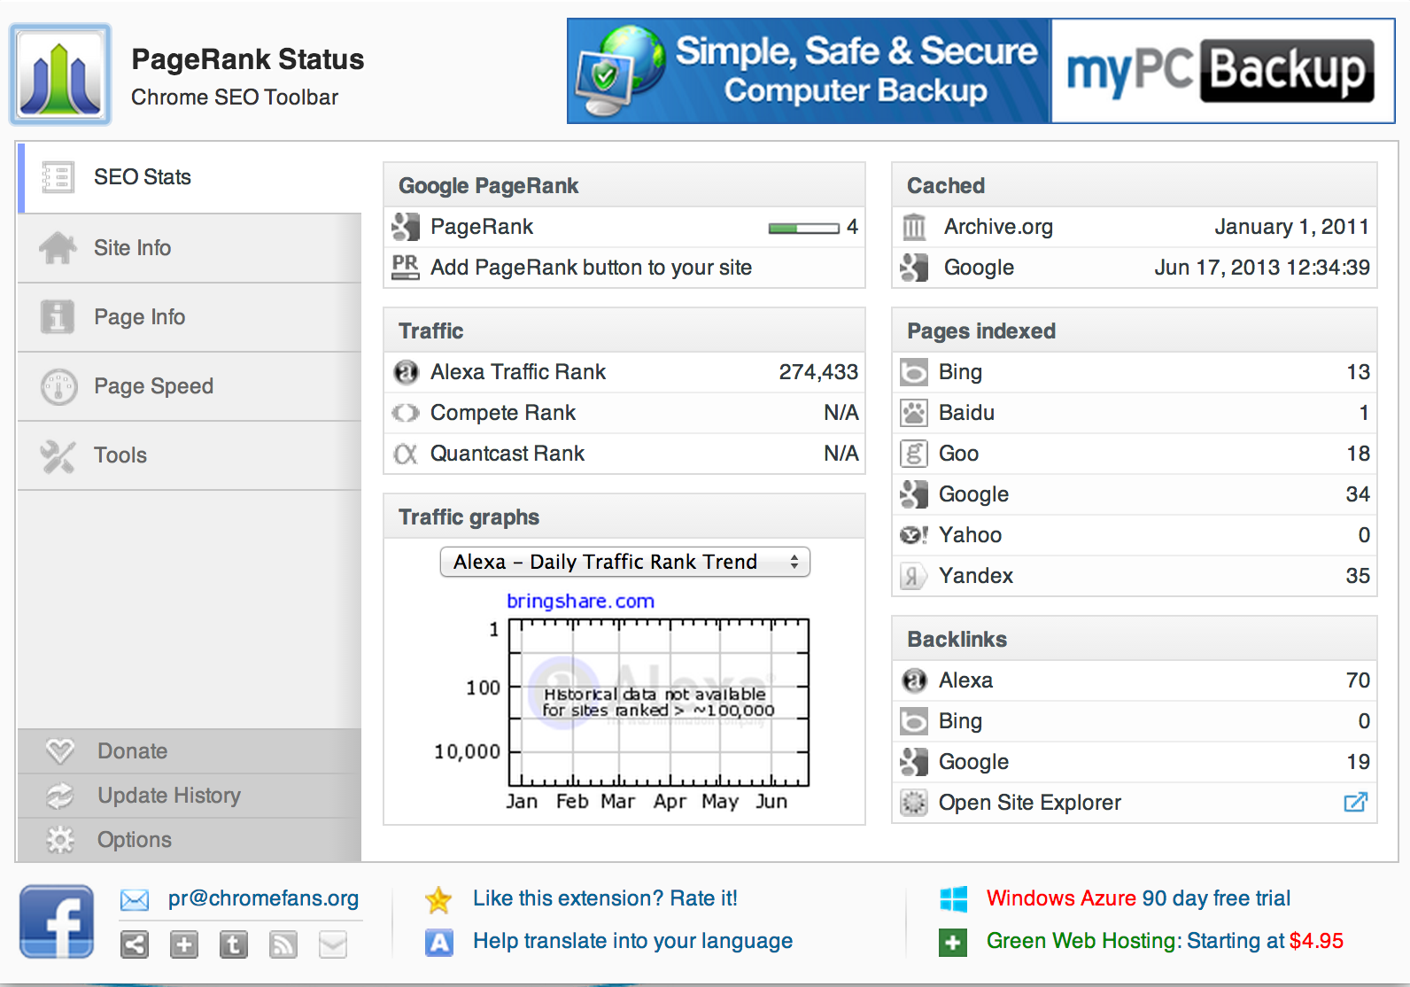The image size is (1410, 987).
Task: Click the gray envelope icon in footer
Action: 333,944
